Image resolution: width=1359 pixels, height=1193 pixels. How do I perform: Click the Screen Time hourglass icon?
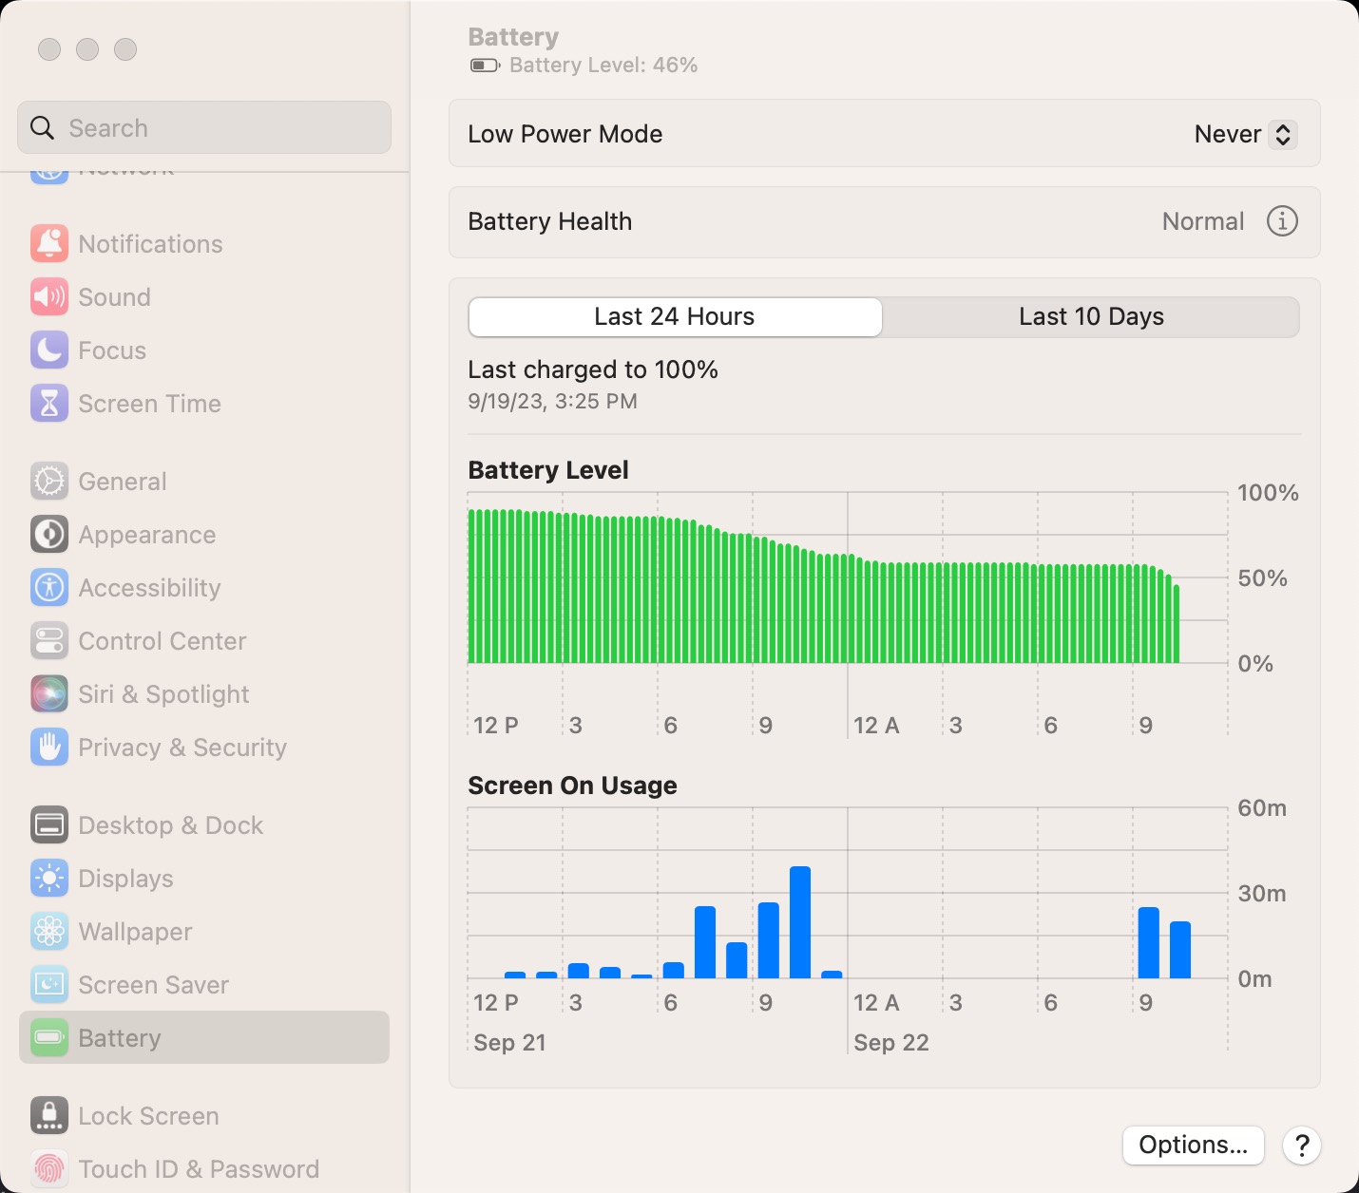click(49, 404)
